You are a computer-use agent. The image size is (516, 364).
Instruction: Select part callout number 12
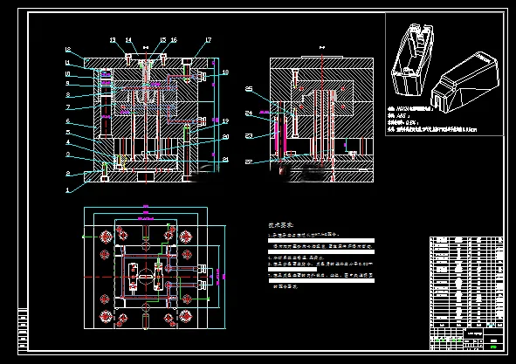pyautogui.click(x=68, y=50)
